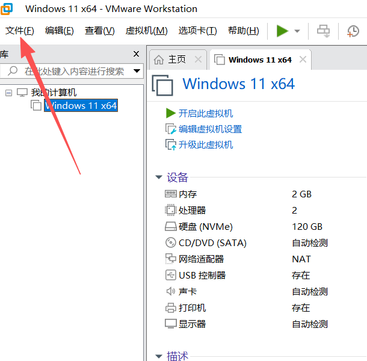Select the 声卡 device label
The image size is (367, 361).
coord(188,291)
